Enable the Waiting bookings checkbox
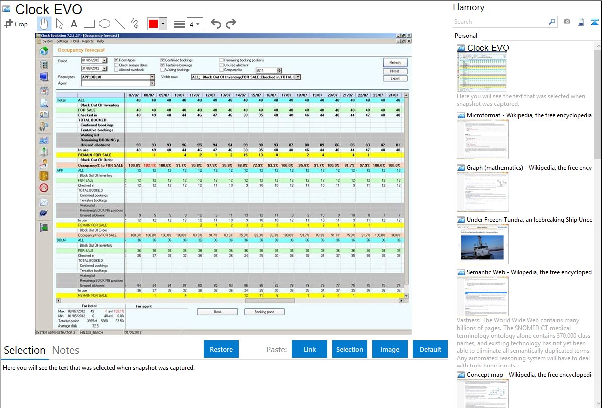This screenshot has height=408, width=602. click(162, 70)
